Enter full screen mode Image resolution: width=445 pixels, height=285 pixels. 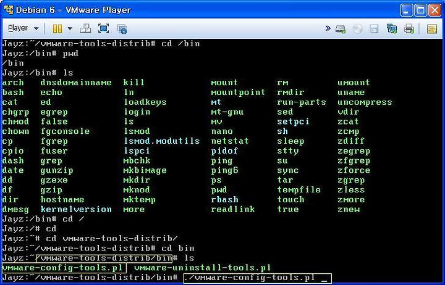coord(103,28)
